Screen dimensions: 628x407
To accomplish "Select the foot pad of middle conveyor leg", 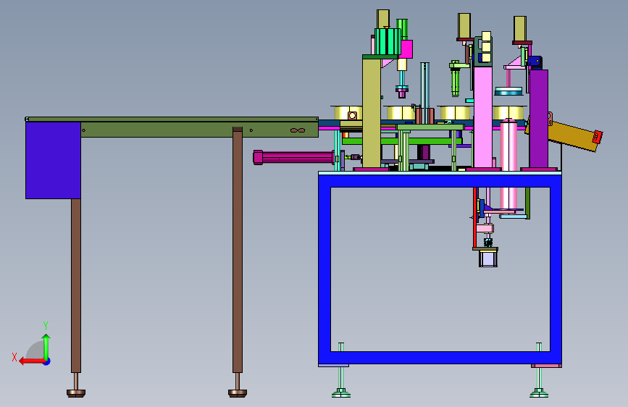I will point(238,393).
